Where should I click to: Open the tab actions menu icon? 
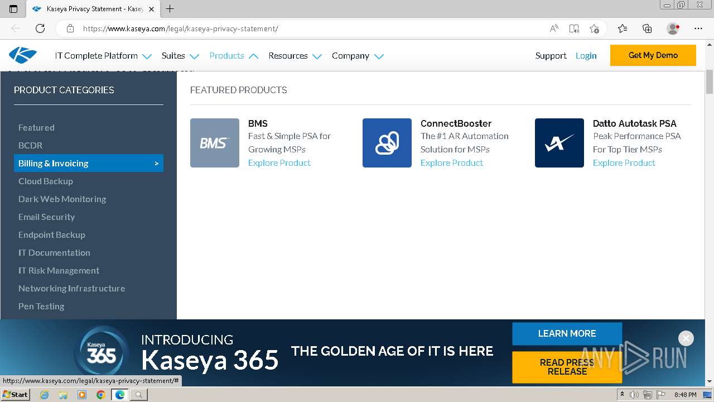coord(13,9)
